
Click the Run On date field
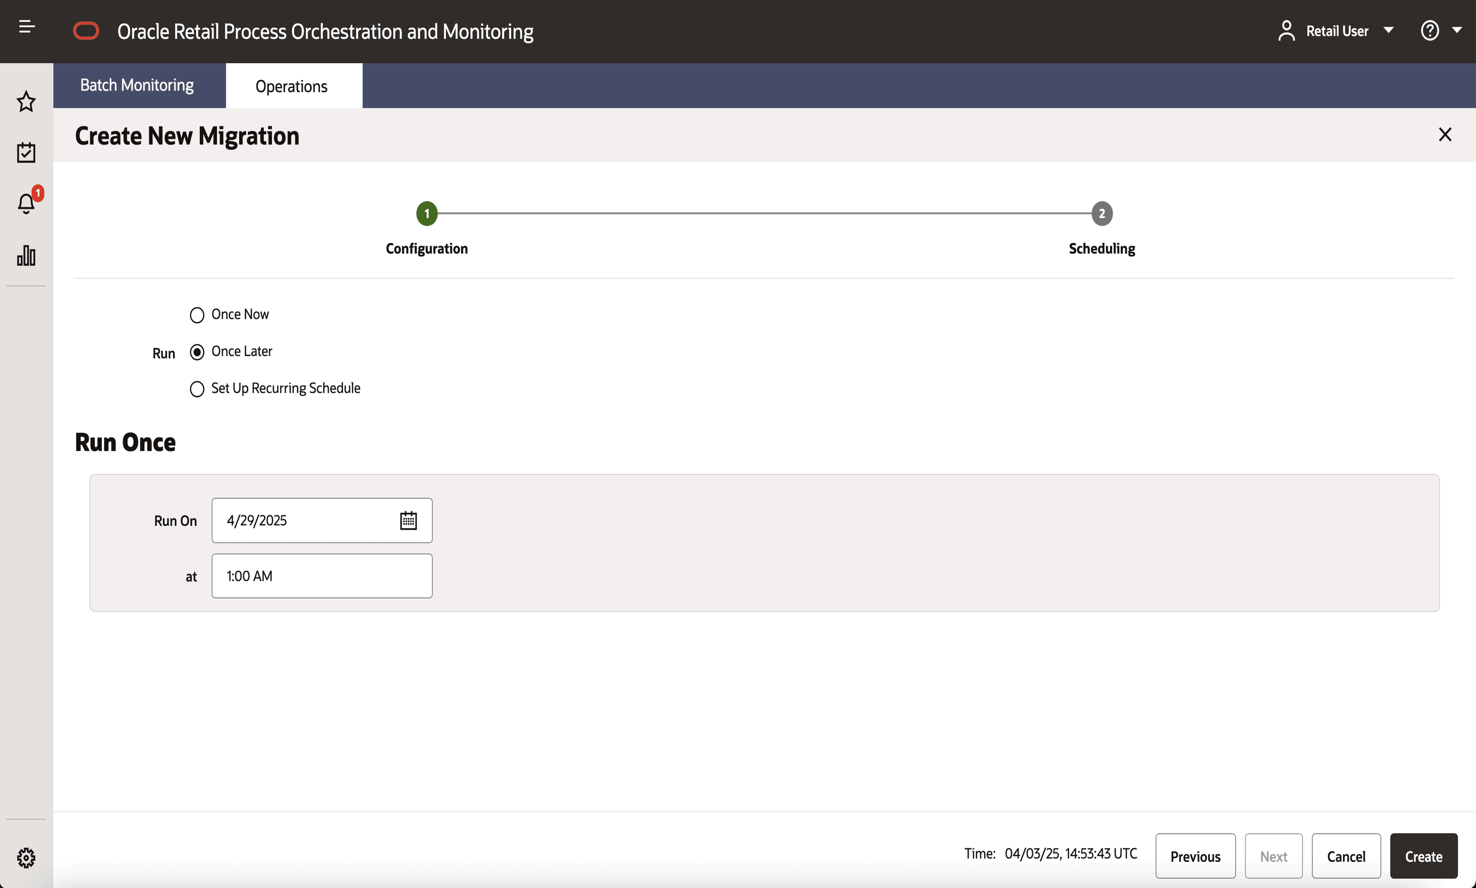click(322, 520)
